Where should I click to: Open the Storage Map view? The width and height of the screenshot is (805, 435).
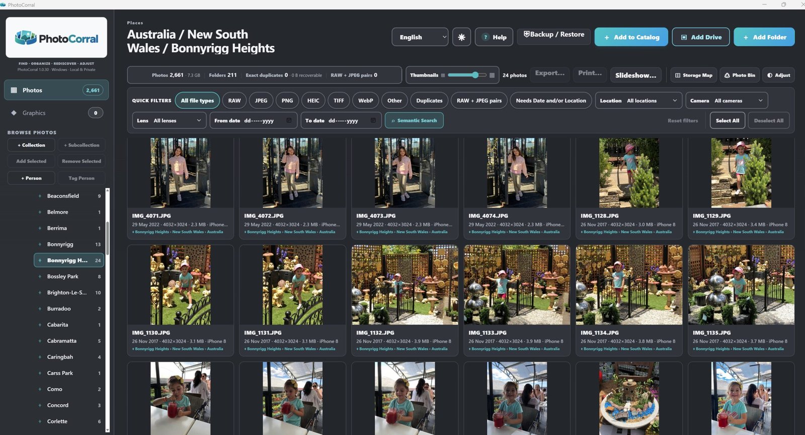pyautogui.click(x=693, y=75)
